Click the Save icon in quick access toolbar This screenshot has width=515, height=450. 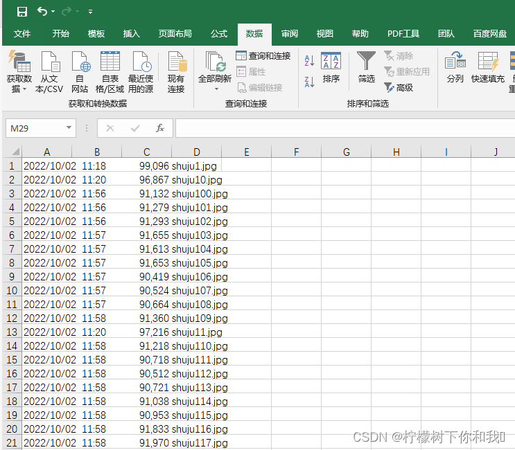(22, 12)
